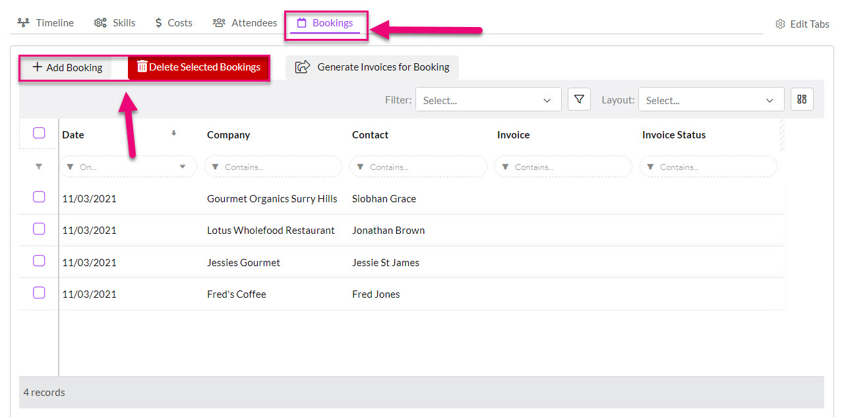This screenshot has width=844, height=417.
Task: Click the filter row funnel icon below select-all
Action: tap(39, 167)
